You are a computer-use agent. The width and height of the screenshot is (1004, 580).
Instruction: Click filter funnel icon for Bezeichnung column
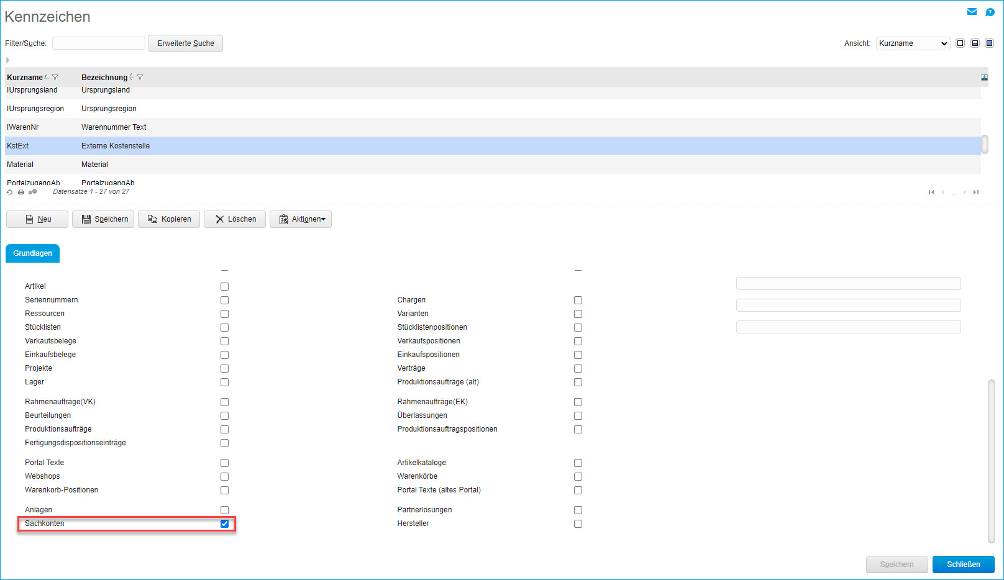tap(140, 77)
